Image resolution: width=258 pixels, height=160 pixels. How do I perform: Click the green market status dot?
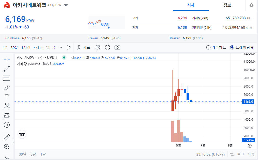point(64,57)
